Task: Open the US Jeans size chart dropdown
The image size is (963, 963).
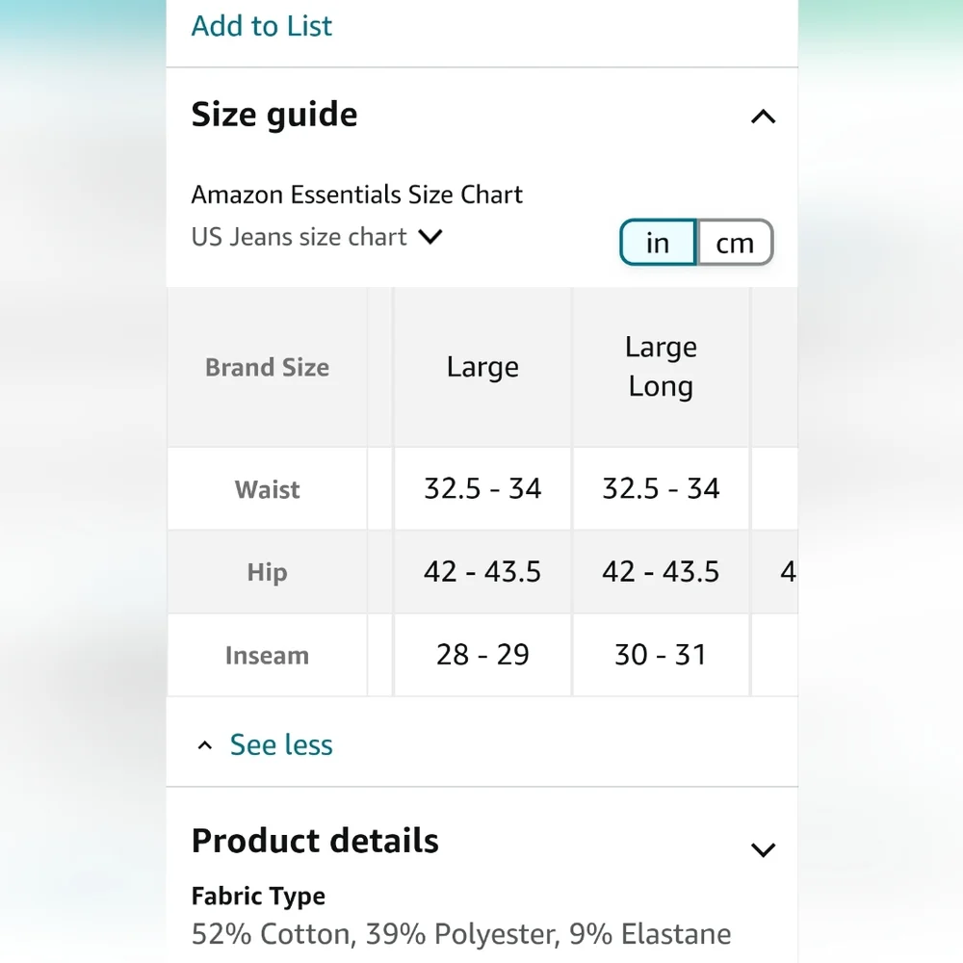Action: click(x=316, y=237)
